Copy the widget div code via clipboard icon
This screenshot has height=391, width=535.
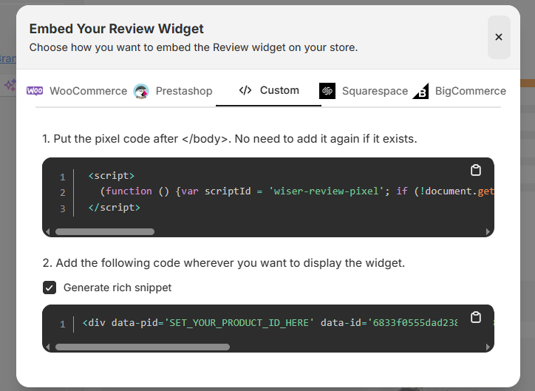coord(476,317)
